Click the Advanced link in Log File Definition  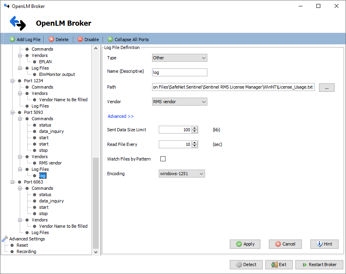coord(120,116)
